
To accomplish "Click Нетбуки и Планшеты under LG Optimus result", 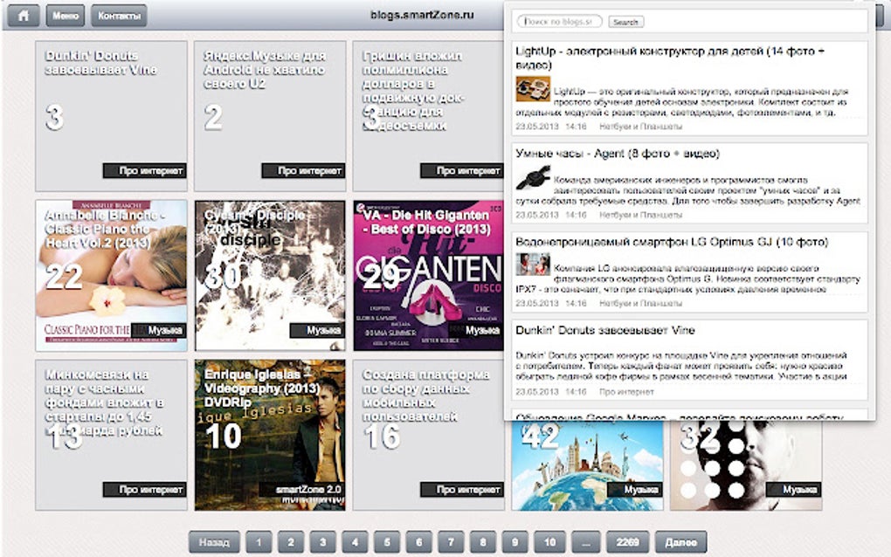I will (640, 304).
